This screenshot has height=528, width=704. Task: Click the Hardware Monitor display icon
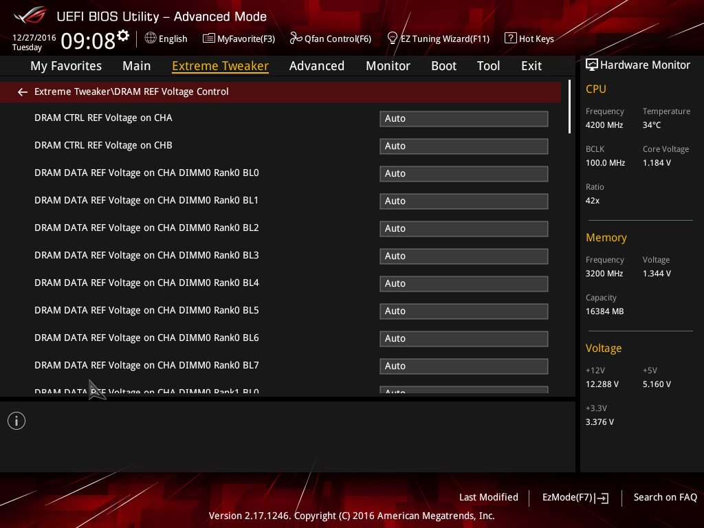point(592,65)
